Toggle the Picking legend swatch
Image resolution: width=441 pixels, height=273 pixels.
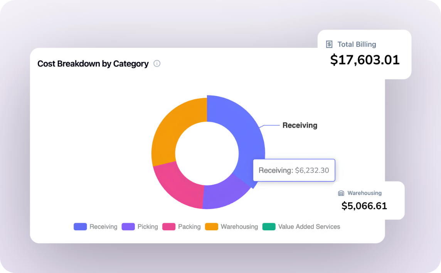click(x=128, y=227)
